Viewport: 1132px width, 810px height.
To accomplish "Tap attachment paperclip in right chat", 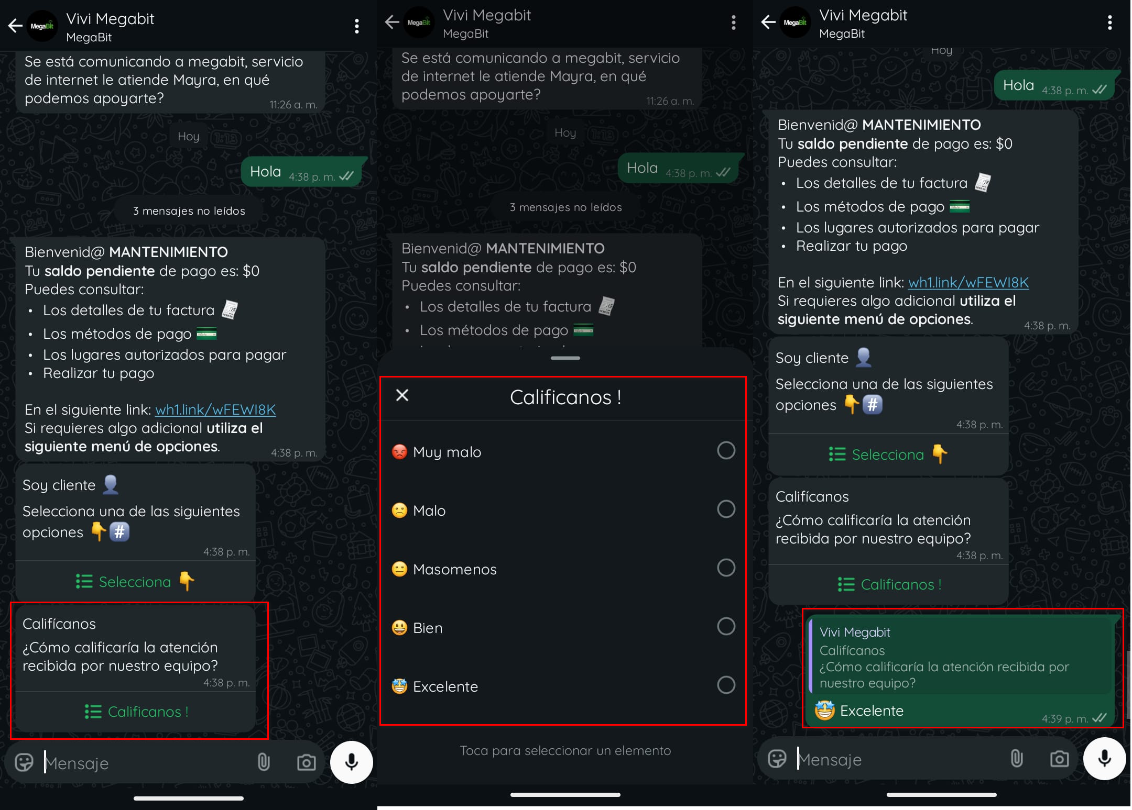I will [x=1017, y=759].
